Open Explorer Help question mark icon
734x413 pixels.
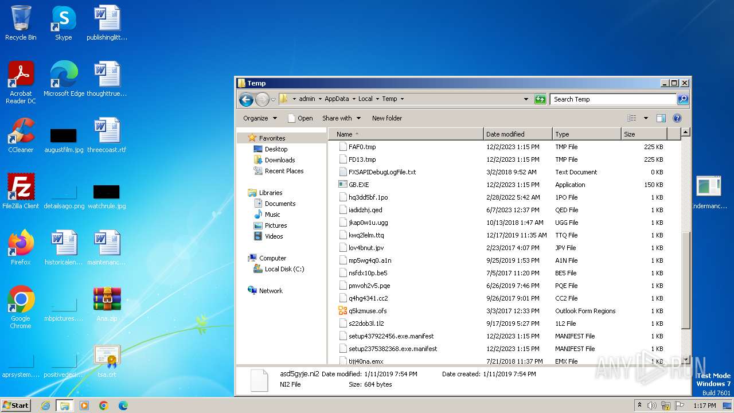[677, 118]
